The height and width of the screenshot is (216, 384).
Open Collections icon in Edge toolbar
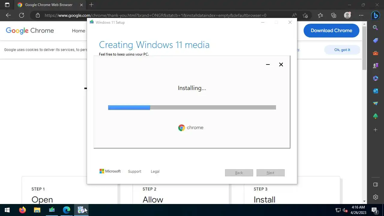click(x=334, y=15)
